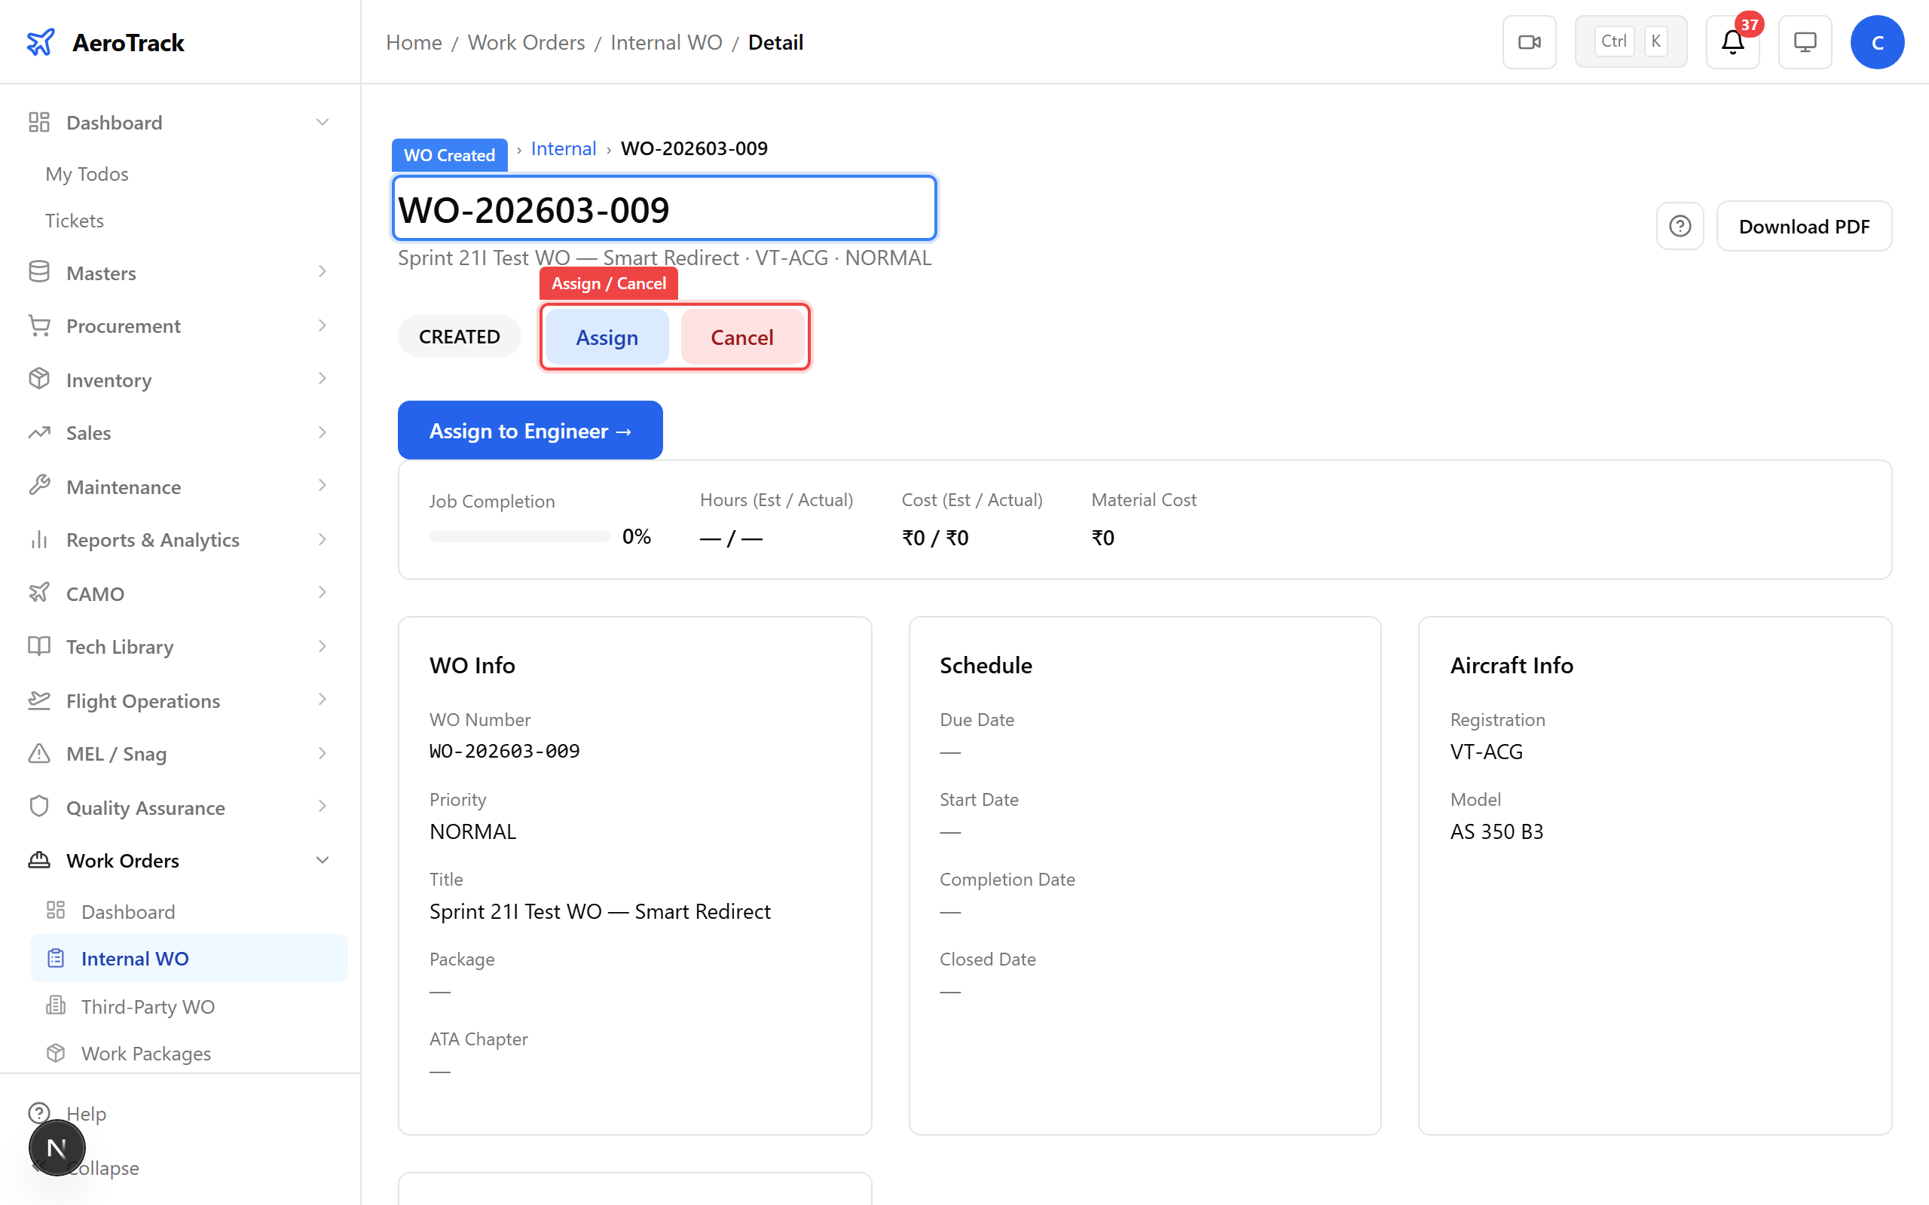1929x1205 pixels.
Task: Click the monitor/display icon in the header
Action: [x=1805, y=41]
